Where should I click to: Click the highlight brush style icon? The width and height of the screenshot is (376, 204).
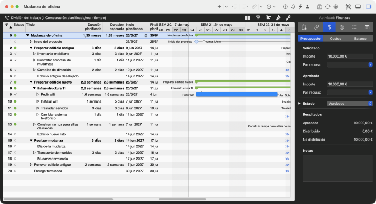(x=278, y=18)
